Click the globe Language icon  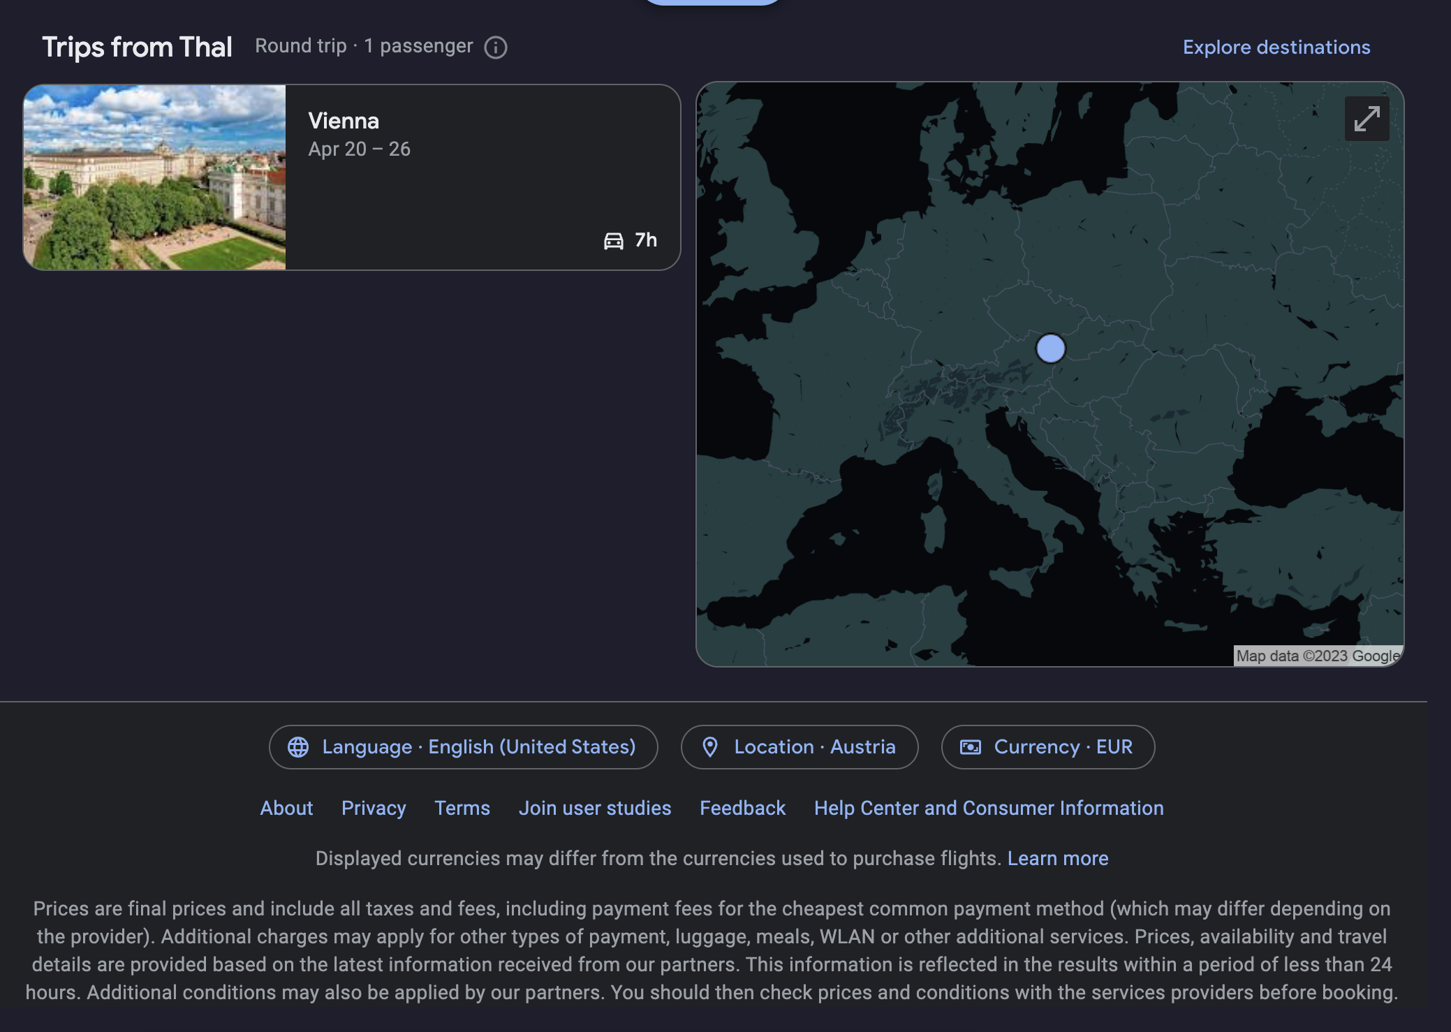click(x=298, y=747)
